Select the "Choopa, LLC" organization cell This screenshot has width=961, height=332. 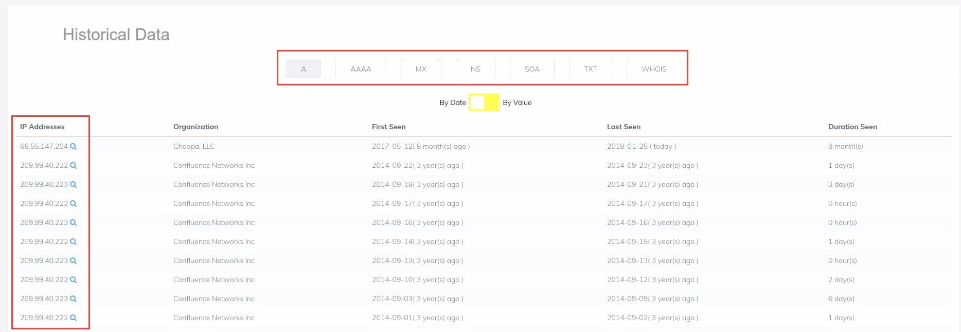click(194, 146)
